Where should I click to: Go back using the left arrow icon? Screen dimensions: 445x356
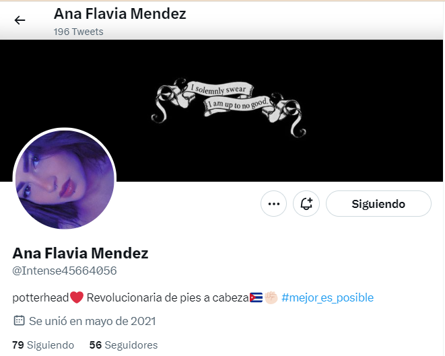[20, 20]
